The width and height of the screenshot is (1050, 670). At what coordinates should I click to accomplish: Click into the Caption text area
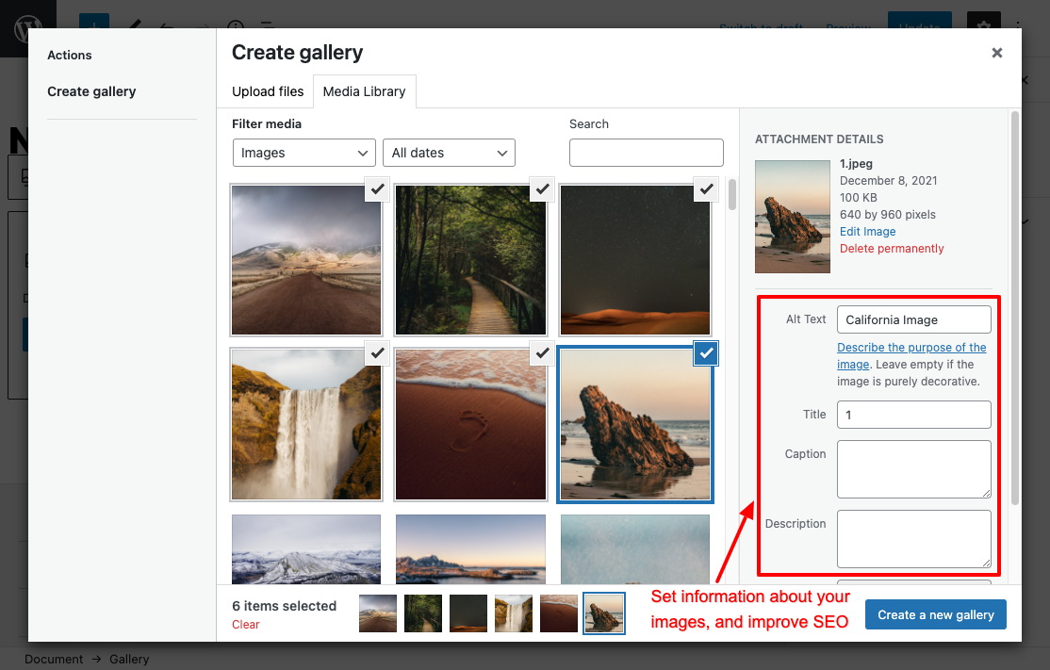point(914,469)
